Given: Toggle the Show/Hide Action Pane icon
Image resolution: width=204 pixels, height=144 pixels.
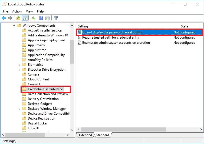Looking at the screenshot, I should [48, 18].
